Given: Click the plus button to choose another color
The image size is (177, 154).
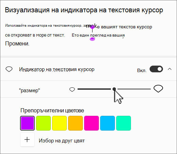Looking at the screenshot, I should point(27,140).
